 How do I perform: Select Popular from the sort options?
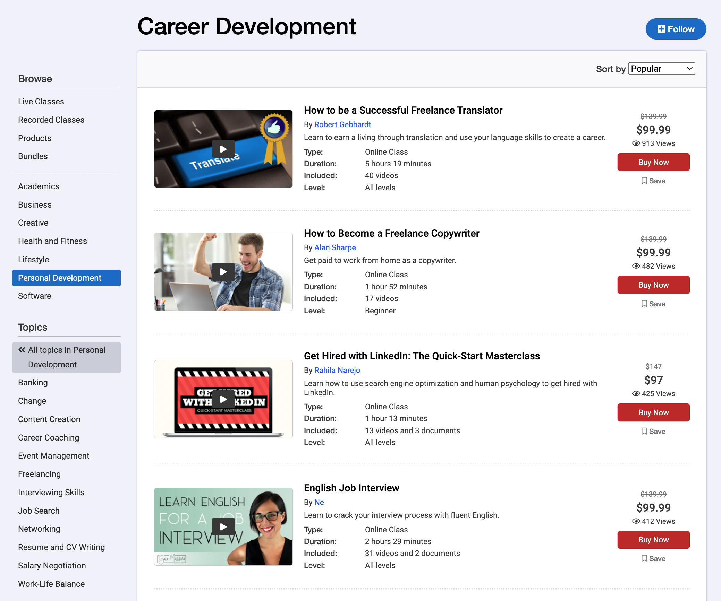(661, 68)
